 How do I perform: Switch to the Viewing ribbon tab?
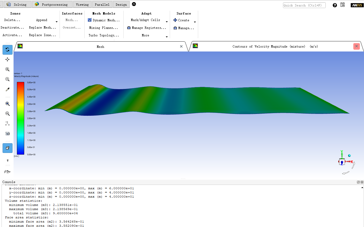[82, 4]
